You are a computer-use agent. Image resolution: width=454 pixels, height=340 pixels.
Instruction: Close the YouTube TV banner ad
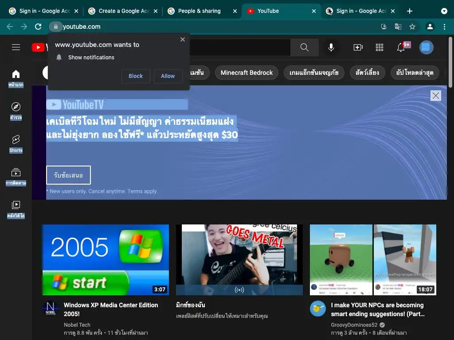coord(435,96)
